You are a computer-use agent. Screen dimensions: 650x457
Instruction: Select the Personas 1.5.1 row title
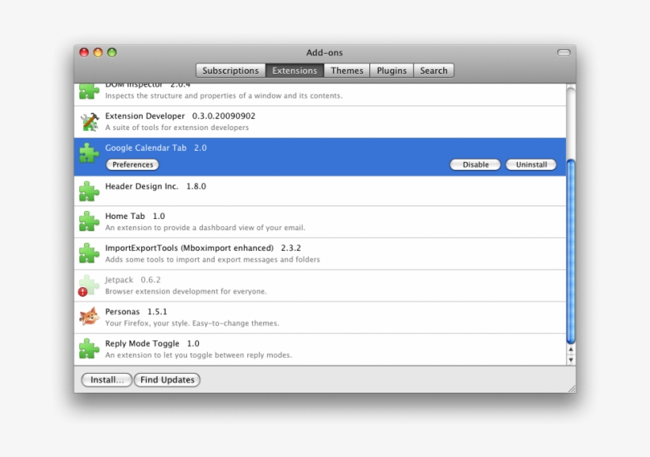click(x=136, y=312)
